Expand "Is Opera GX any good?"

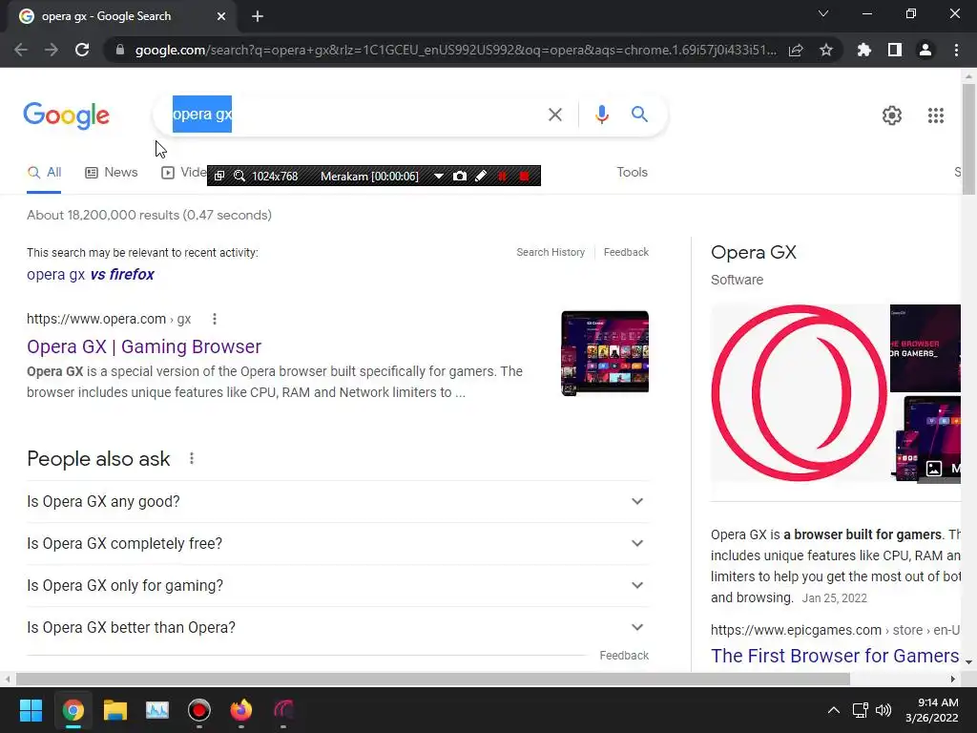[338, 501]
